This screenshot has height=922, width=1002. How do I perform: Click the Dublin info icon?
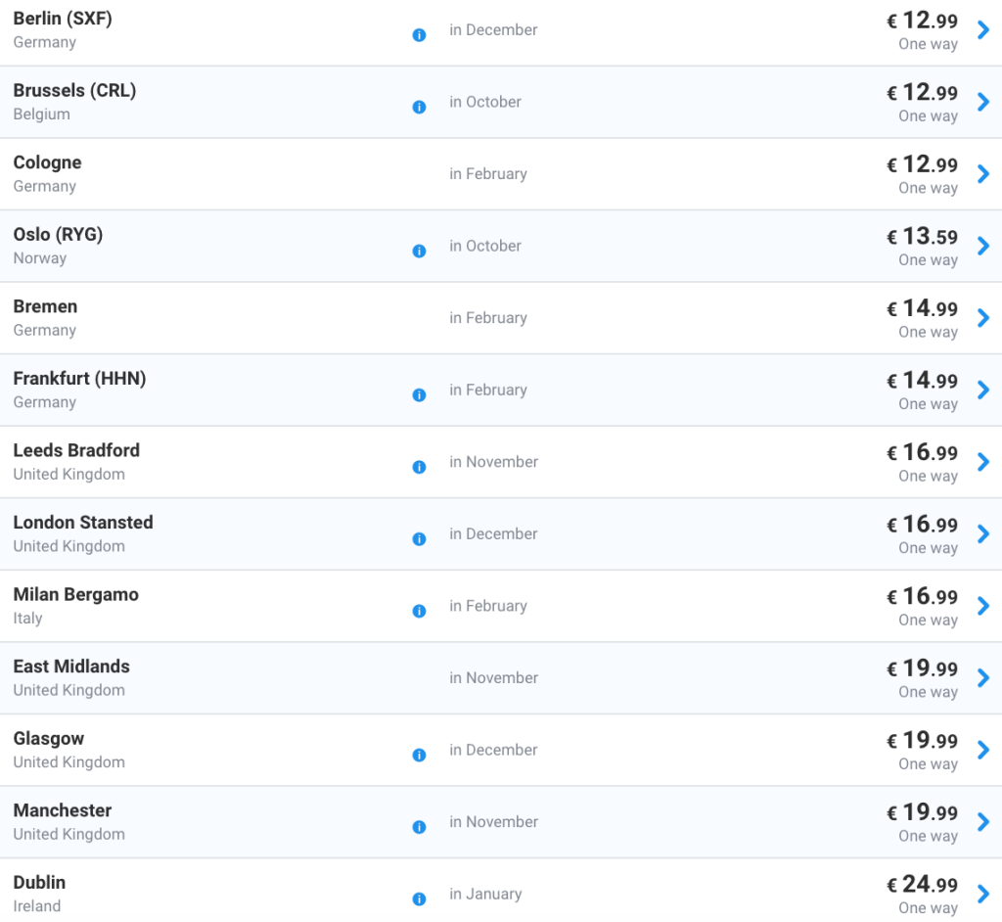coord(419,899)
